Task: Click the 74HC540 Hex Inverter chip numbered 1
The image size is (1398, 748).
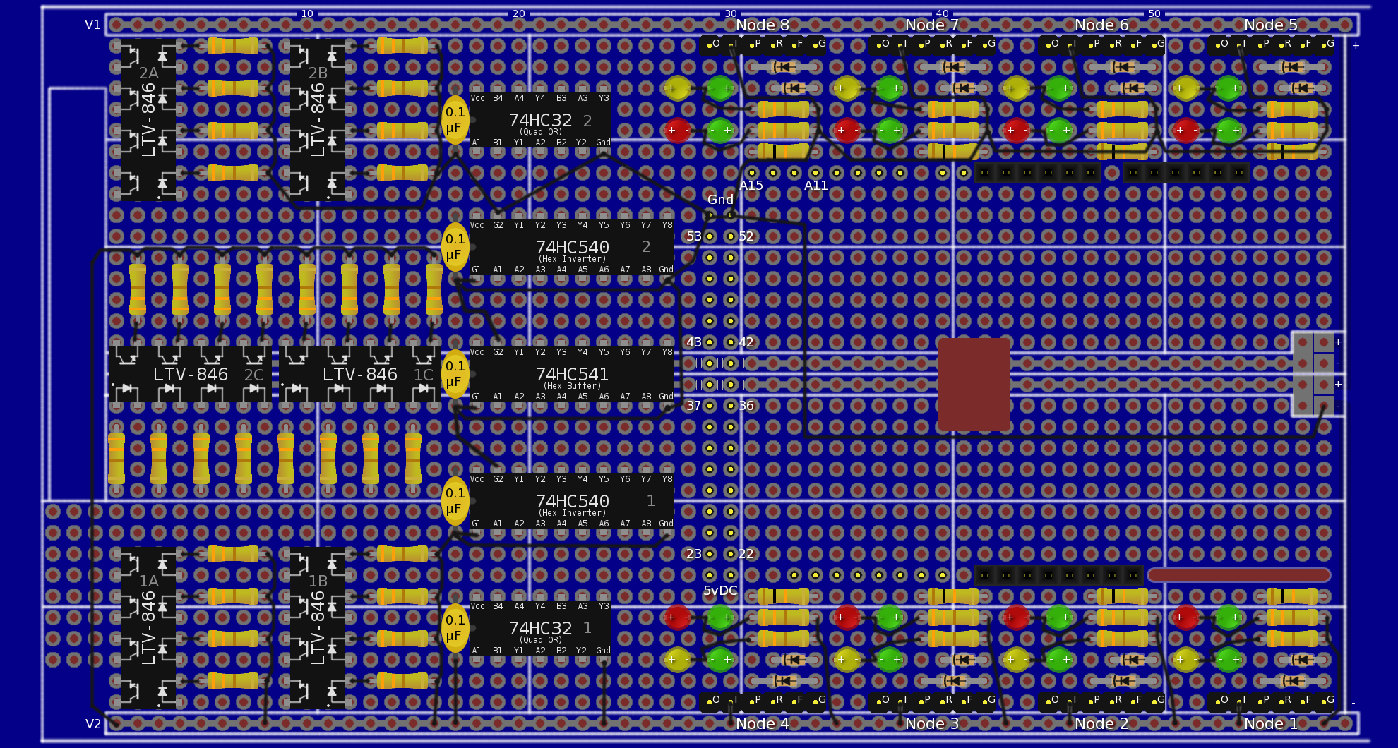Action: [571, 501]
